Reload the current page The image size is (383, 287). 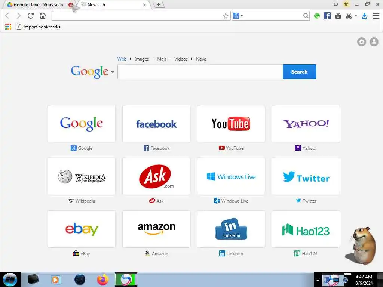click(31, 16)
